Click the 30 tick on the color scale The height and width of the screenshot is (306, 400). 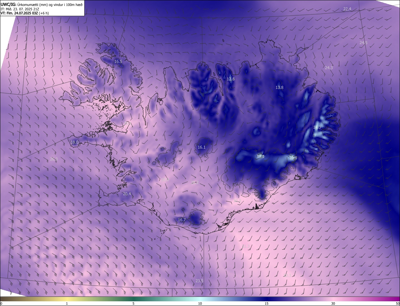(x=333, y=303)
